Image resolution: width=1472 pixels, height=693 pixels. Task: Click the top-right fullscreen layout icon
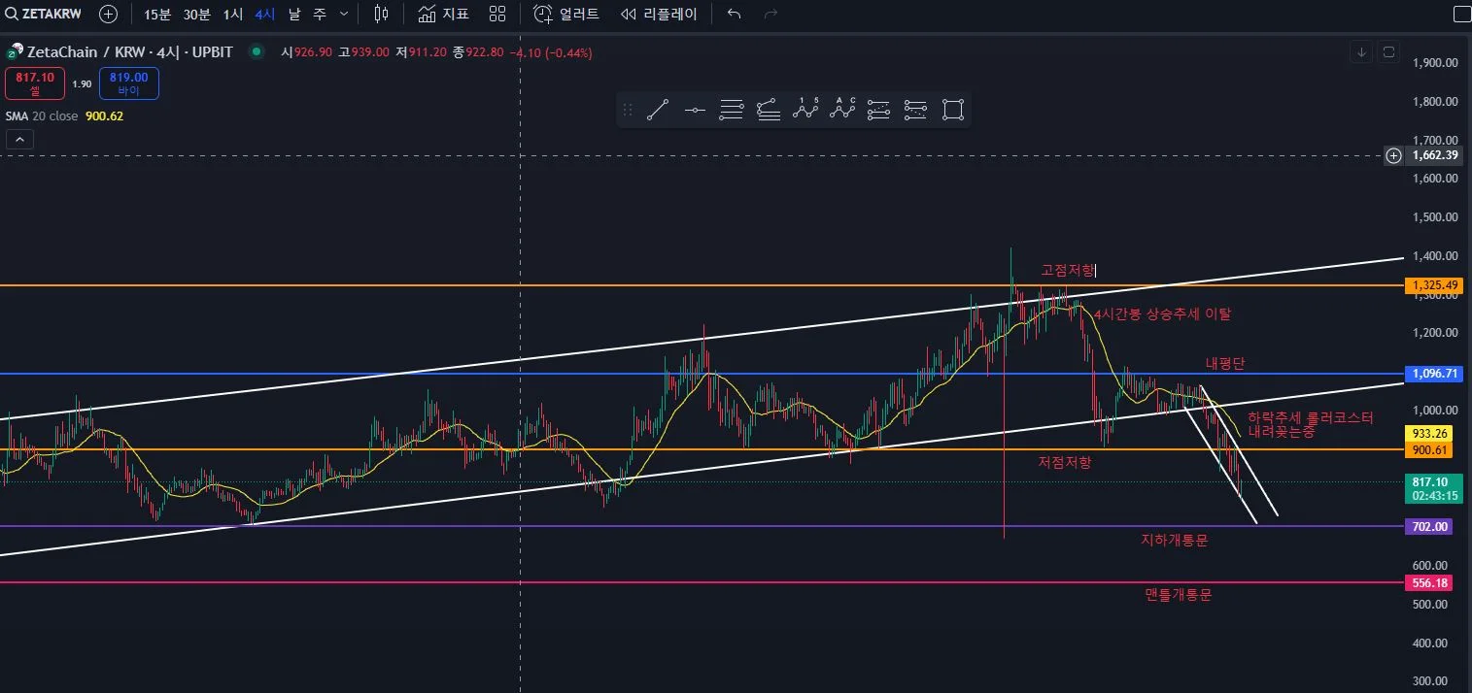click(x=1461, y=15)
